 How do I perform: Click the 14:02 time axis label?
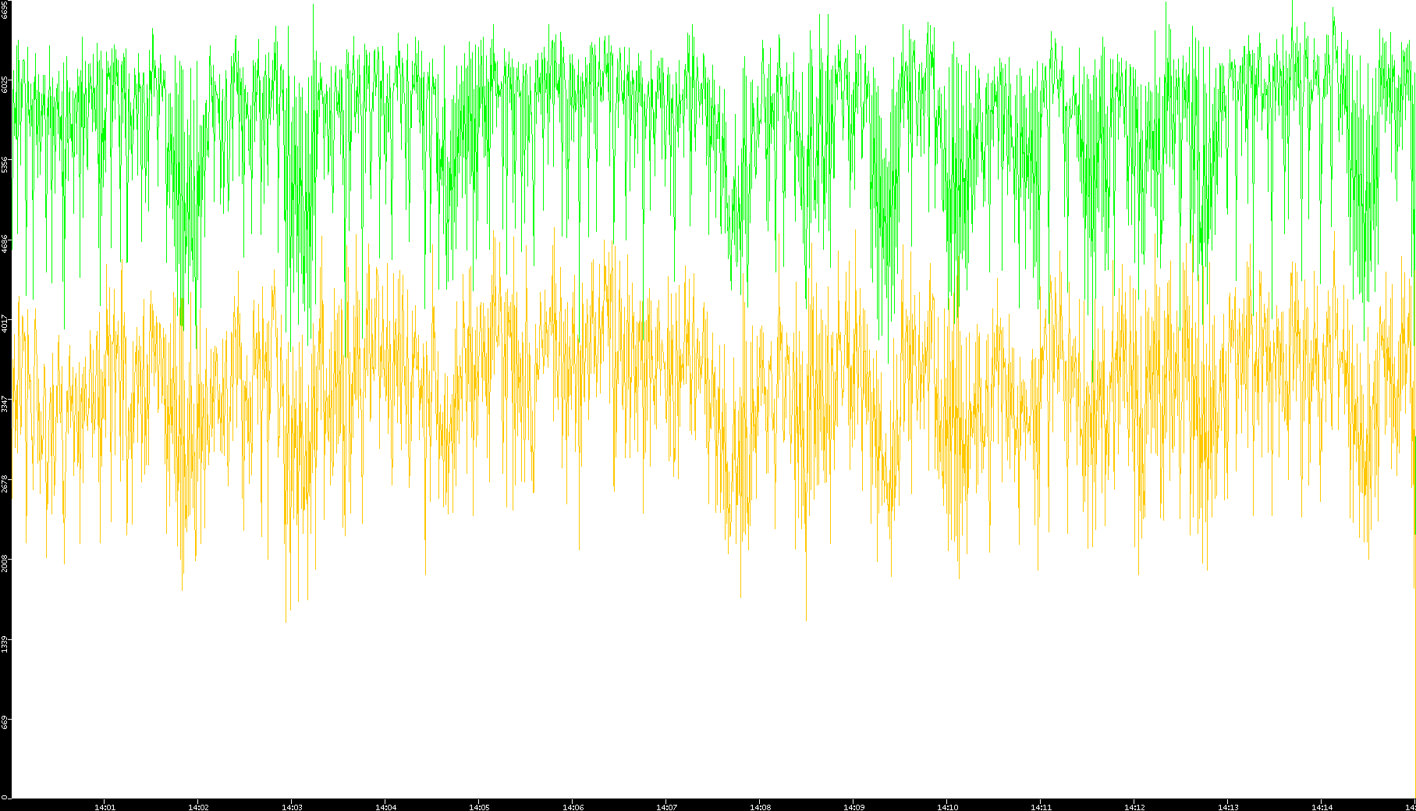coord(198,807)
